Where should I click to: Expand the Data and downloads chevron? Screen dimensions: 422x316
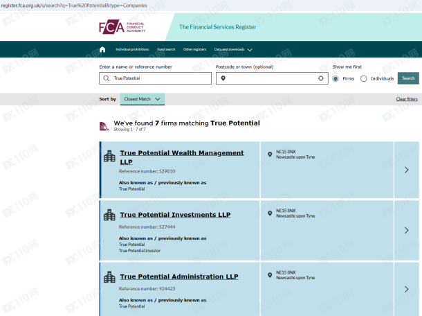[x=250, y=50]
